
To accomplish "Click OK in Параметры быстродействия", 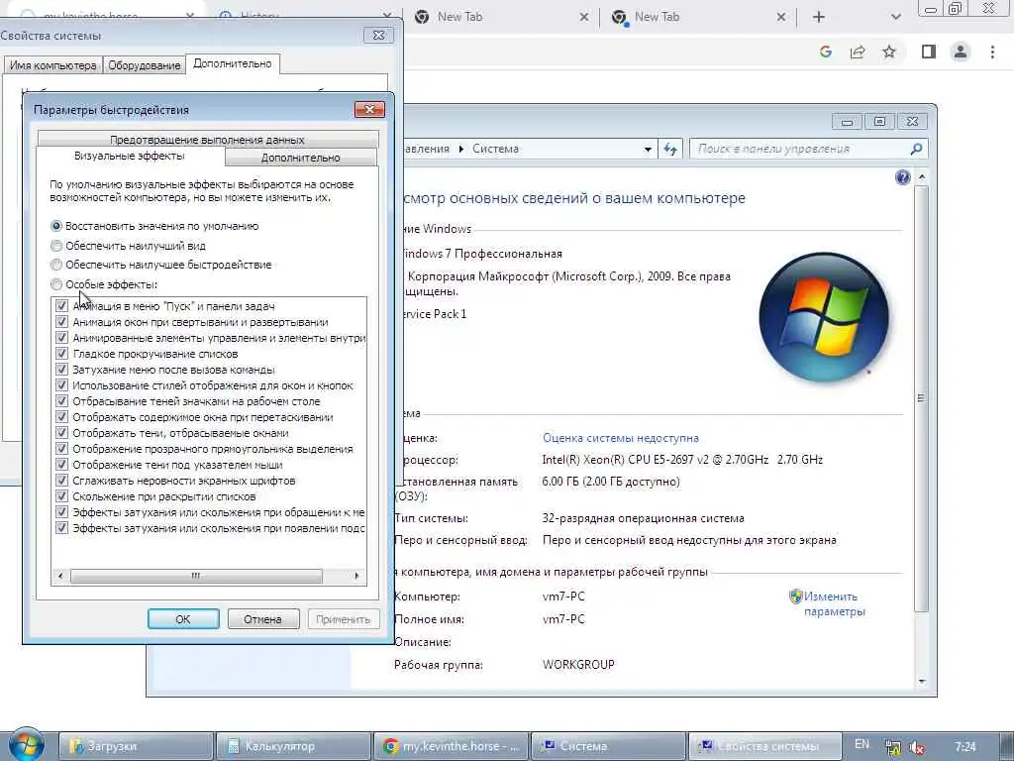I will tap(183, 619).
